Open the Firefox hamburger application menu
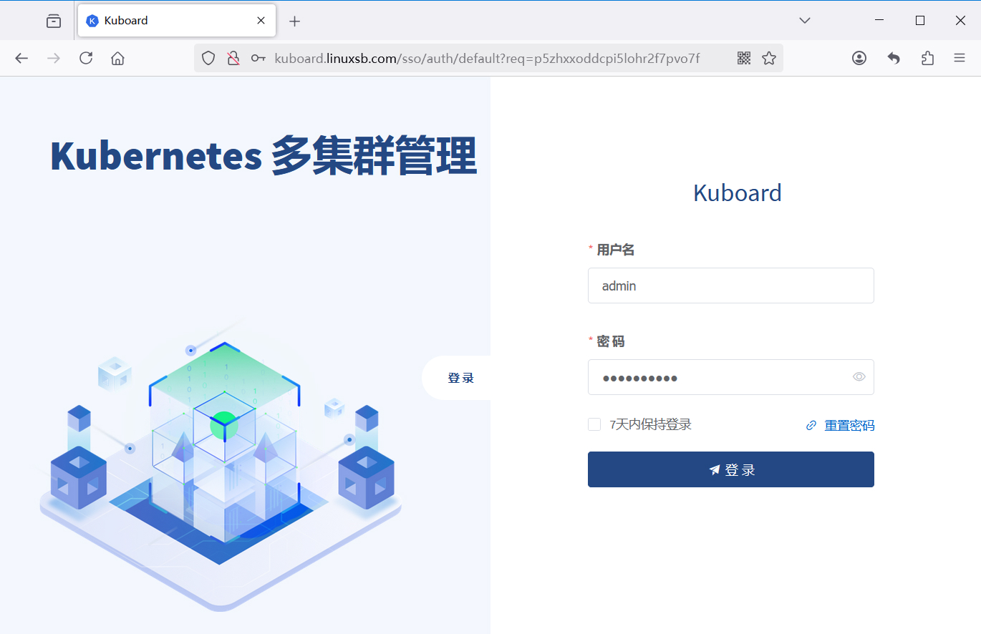Viewport: 981px width, 634px height. pos(960,58)
